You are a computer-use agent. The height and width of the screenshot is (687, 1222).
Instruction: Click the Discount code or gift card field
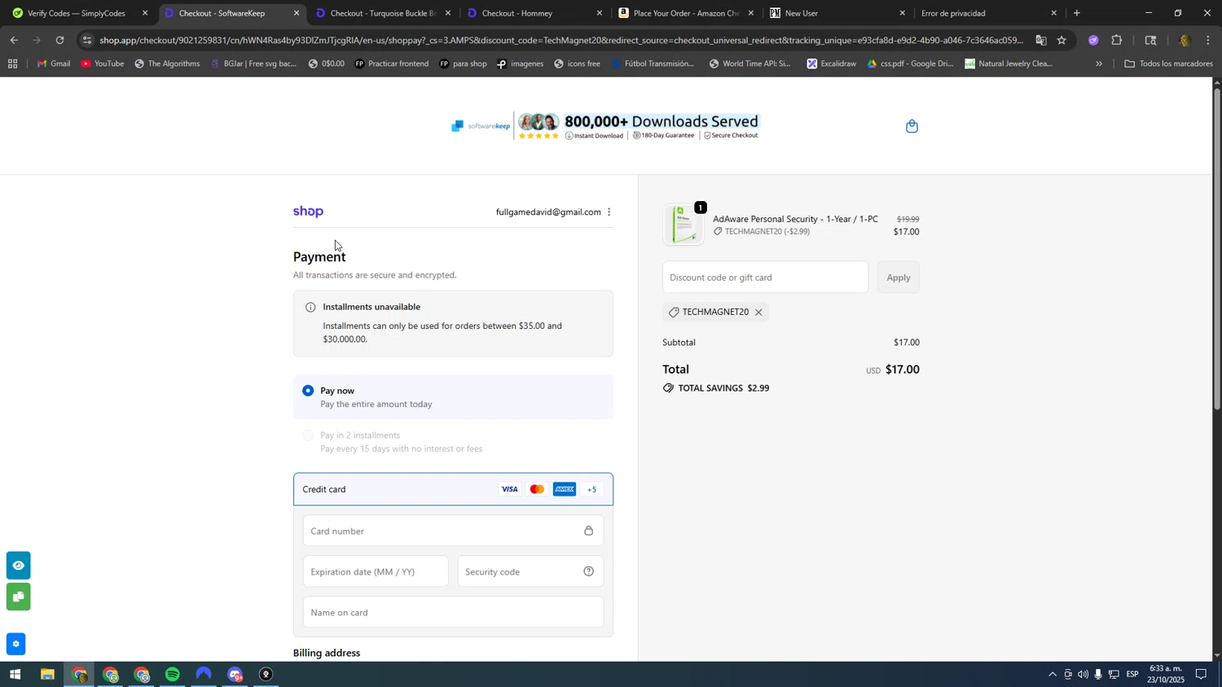click(765, 278)
